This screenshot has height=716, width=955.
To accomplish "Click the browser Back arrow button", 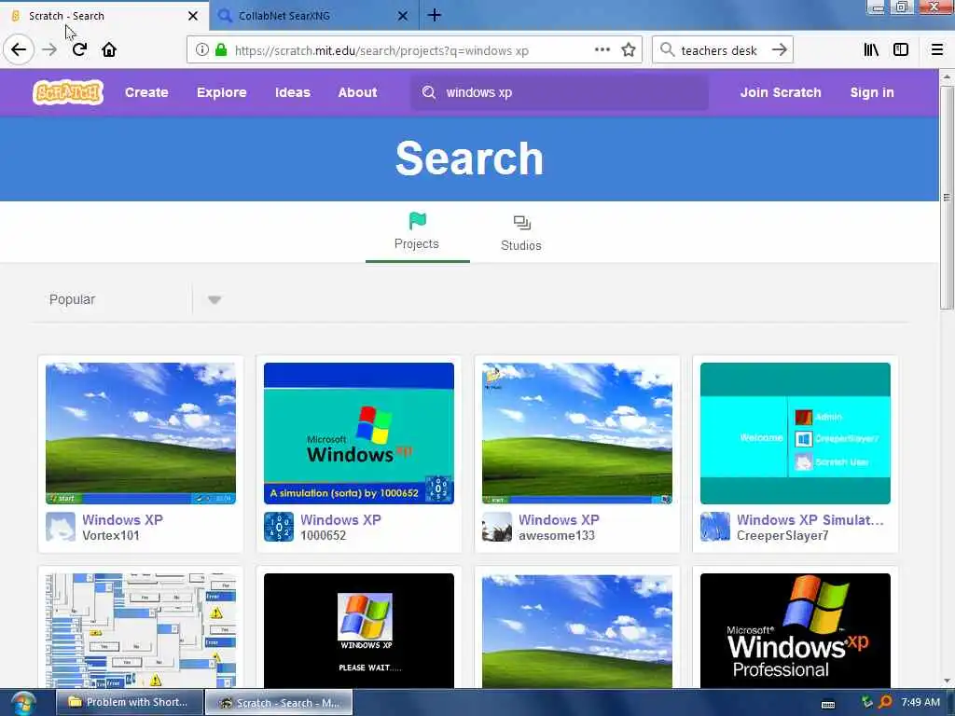I will coord(19,49).
